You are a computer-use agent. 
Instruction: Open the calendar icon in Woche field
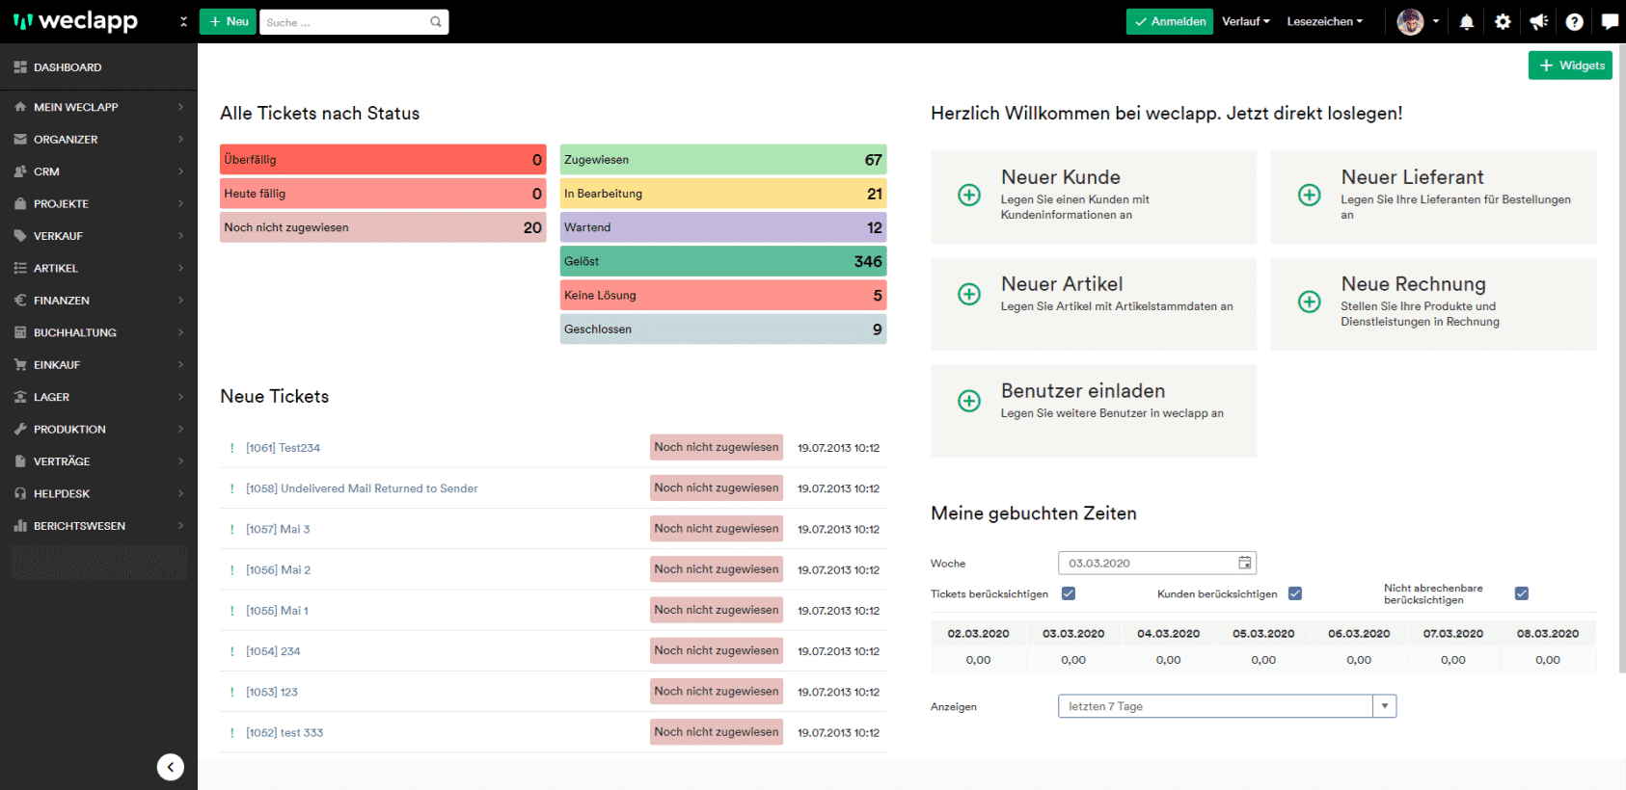(1245, 563)
